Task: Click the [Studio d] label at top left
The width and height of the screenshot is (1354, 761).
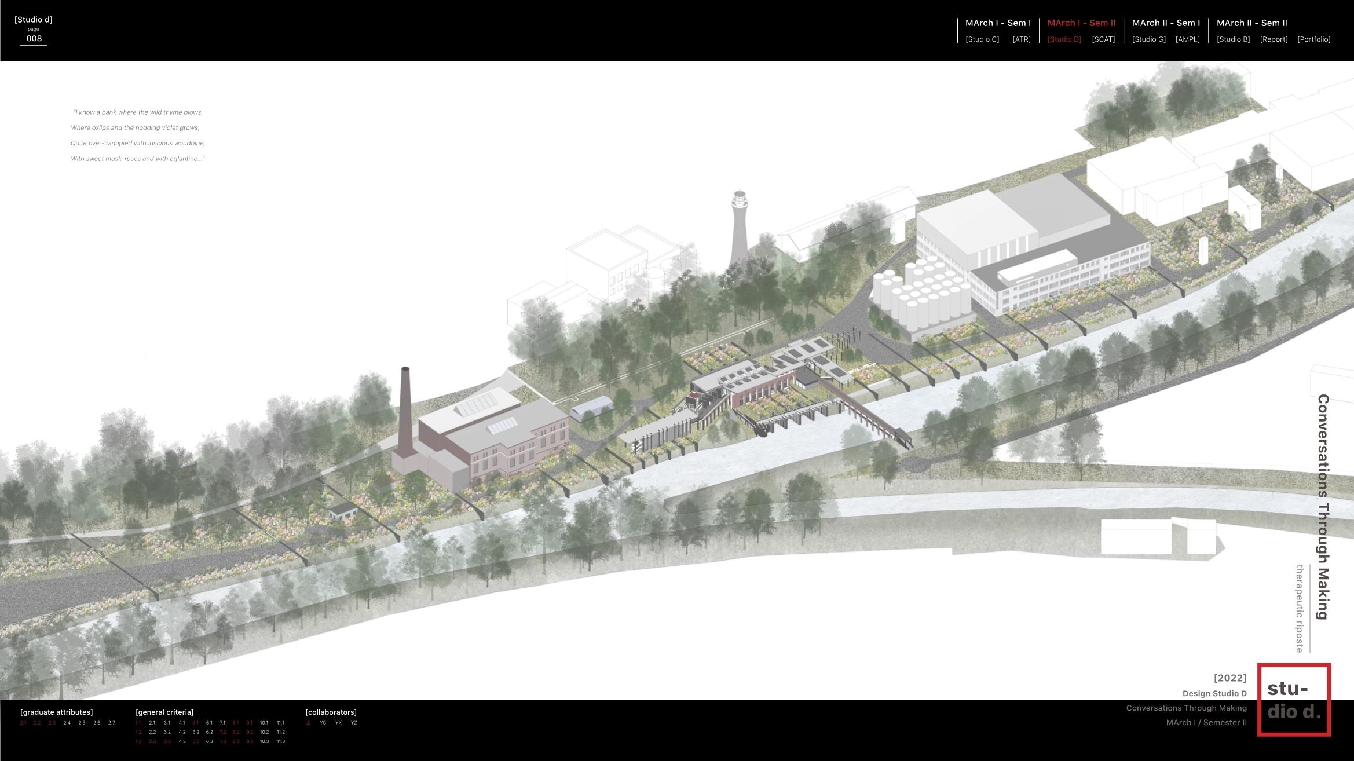Action: click(34, 20)
